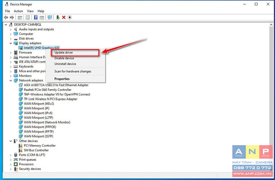Collapse the Network adapters node
The image size is (275, 180).
[x=11, y=80]
